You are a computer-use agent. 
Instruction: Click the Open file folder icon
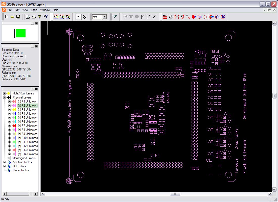(x=12, y=17)
